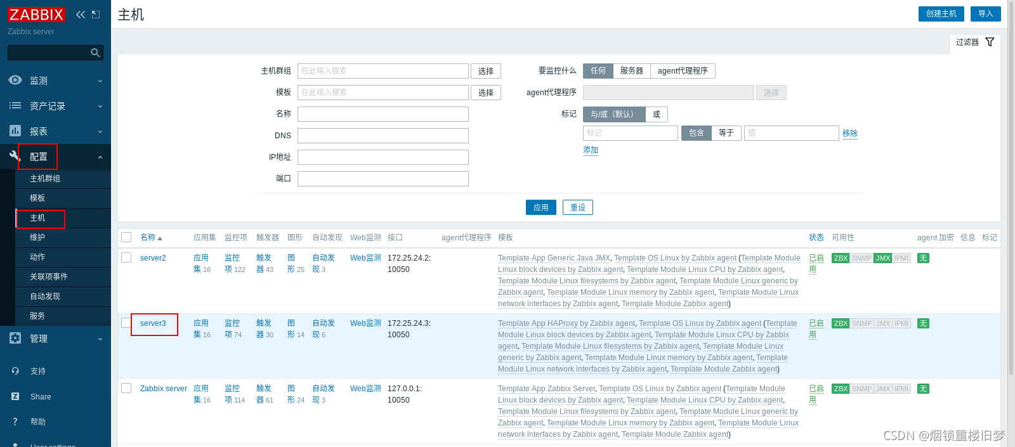Open the 动作 submenu item
Viewport: 1015px width, 447px height.
click(63, 257)
